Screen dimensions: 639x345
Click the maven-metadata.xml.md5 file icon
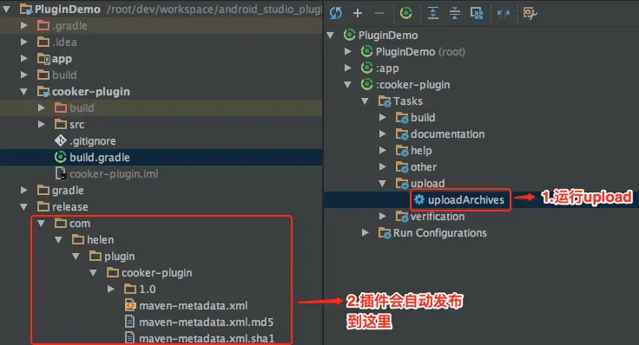coord(130,322)
